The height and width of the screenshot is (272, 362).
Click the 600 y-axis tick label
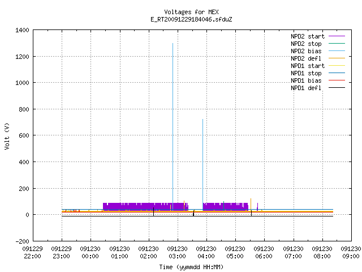click(x=24, y=135)
